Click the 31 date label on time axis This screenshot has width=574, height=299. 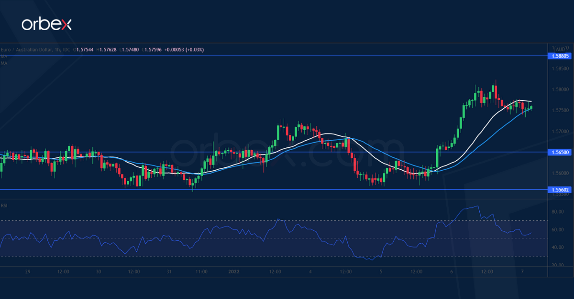coord(169,272)
